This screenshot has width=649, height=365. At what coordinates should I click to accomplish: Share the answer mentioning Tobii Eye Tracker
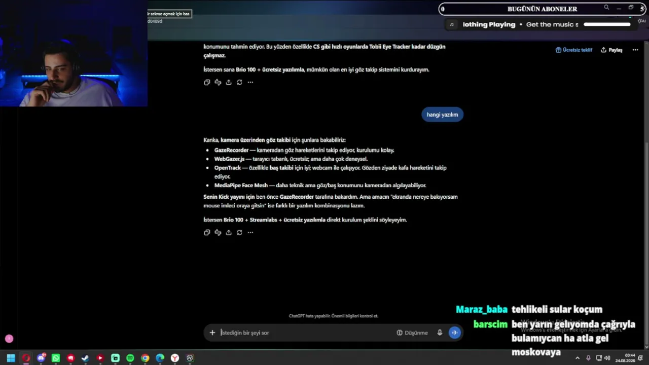(x=229, y=82)
